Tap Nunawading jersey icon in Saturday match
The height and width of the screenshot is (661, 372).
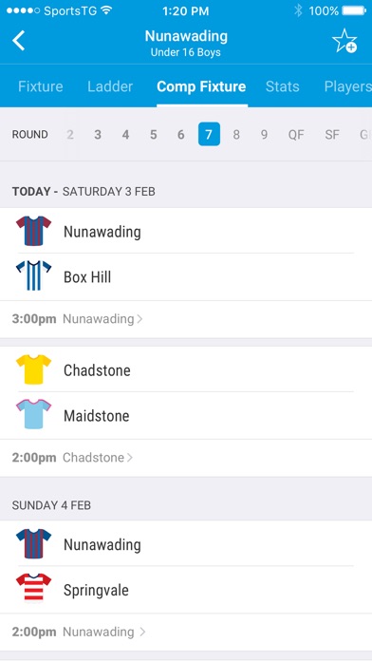coord(34,231)
